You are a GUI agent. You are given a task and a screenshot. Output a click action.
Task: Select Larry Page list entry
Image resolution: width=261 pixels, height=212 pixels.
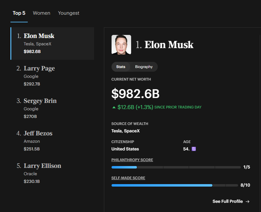53,76
